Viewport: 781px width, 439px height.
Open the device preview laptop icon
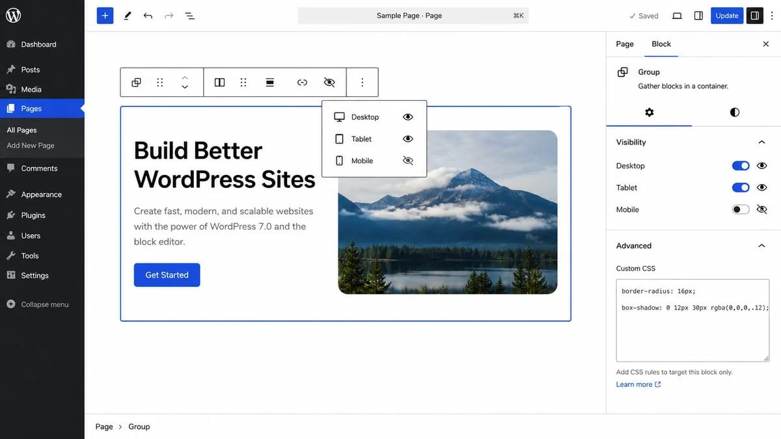(x=677, y=16)
